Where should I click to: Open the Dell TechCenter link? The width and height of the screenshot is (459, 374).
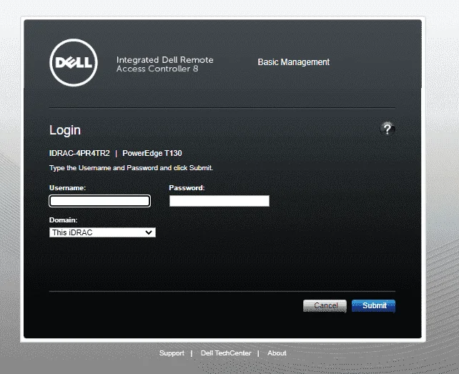pyautogui.click(x=226, y=353)
